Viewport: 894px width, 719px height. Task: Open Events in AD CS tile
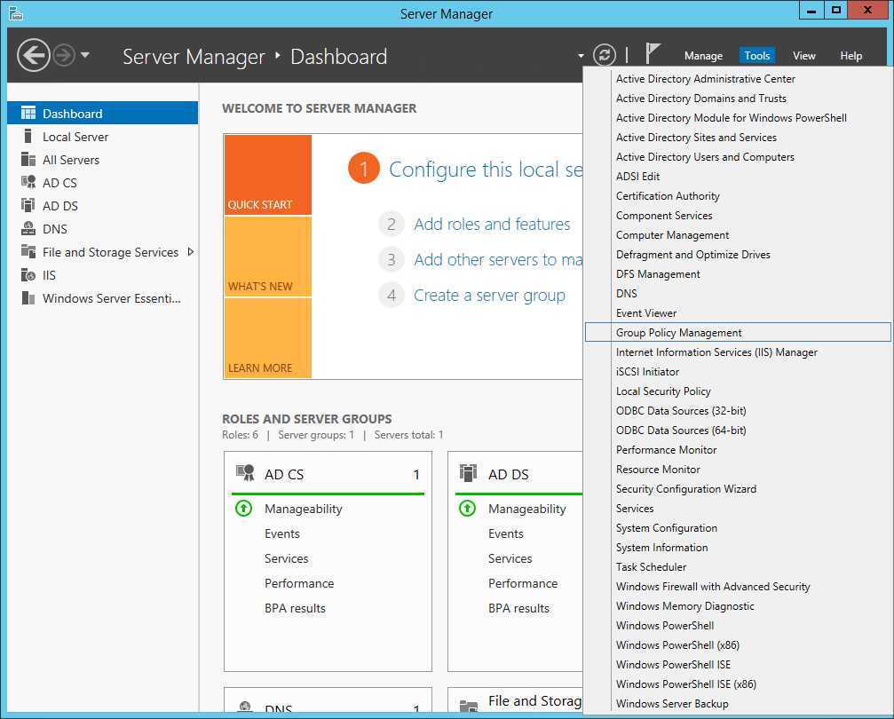coord(281,533)
